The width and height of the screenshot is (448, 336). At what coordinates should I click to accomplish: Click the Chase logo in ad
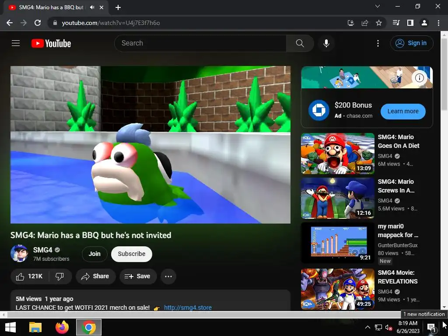point(318,110)
